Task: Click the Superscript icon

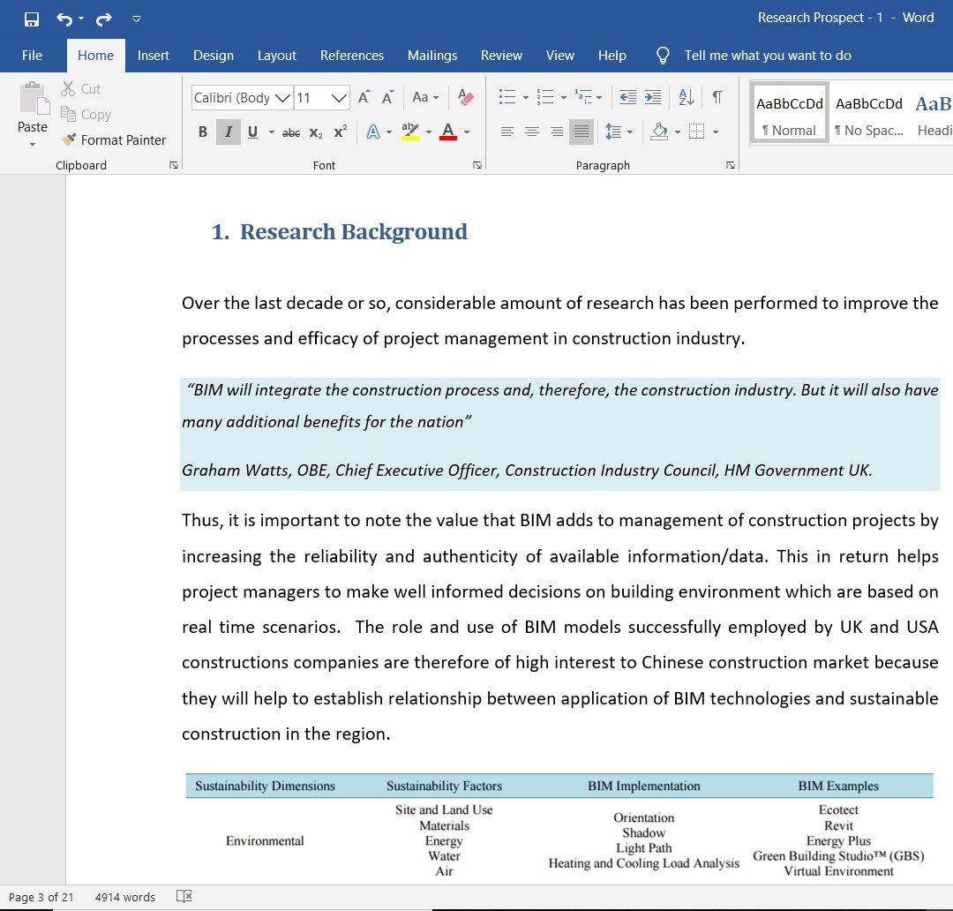Action: coord(339,131)
